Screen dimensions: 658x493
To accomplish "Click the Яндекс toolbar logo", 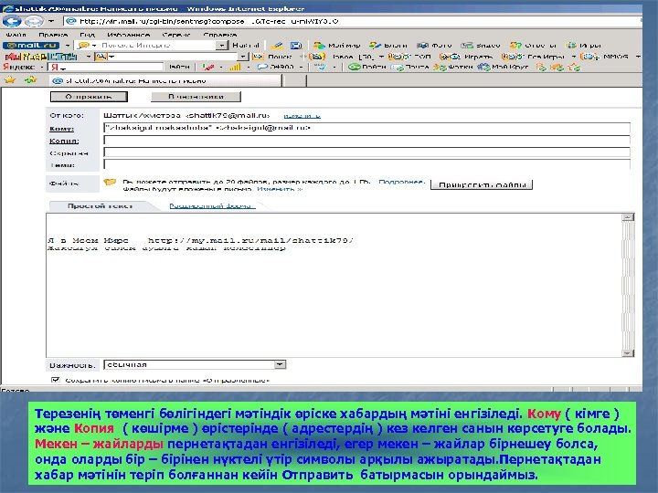I will (x=19, y=67).
